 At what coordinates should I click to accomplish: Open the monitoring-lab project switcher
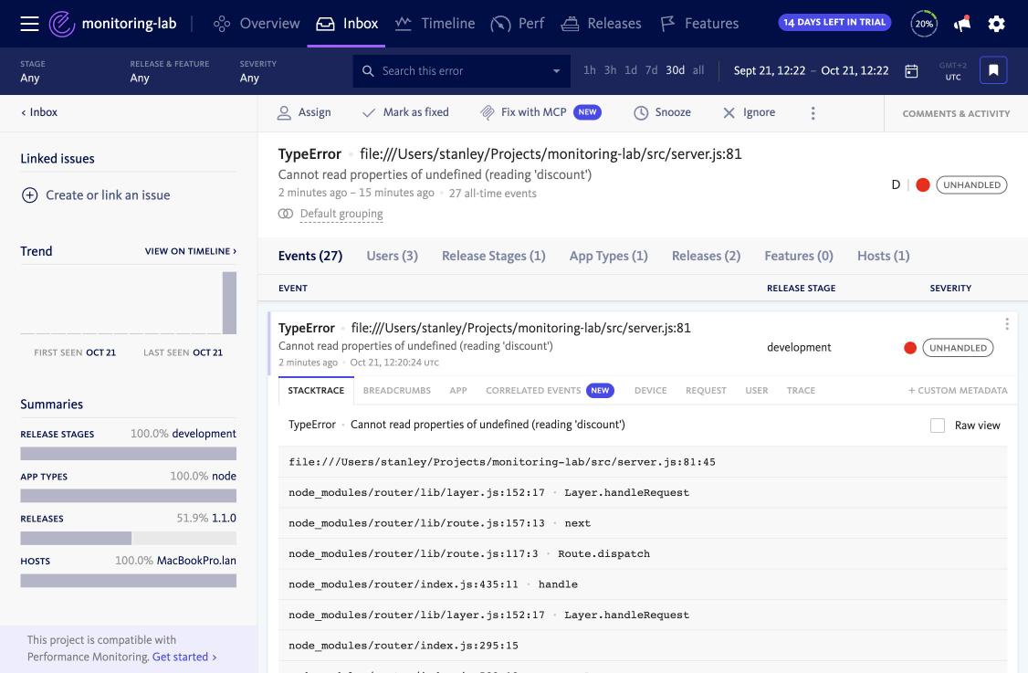coord(129,24)
